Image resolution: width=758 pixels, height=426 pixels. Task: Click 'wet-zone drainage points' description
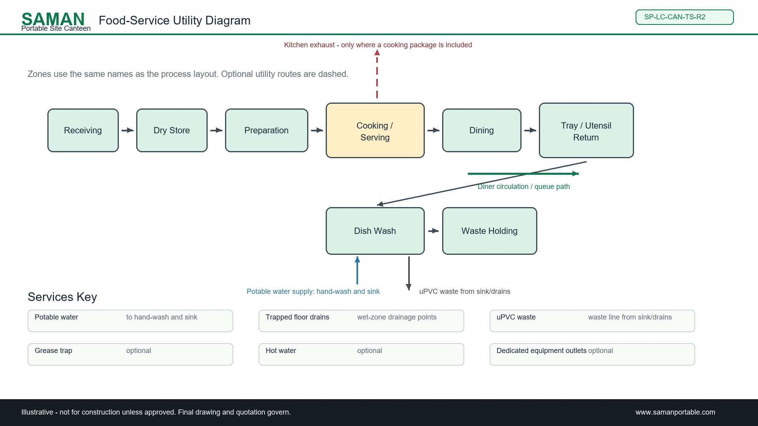tap(397, 317)
